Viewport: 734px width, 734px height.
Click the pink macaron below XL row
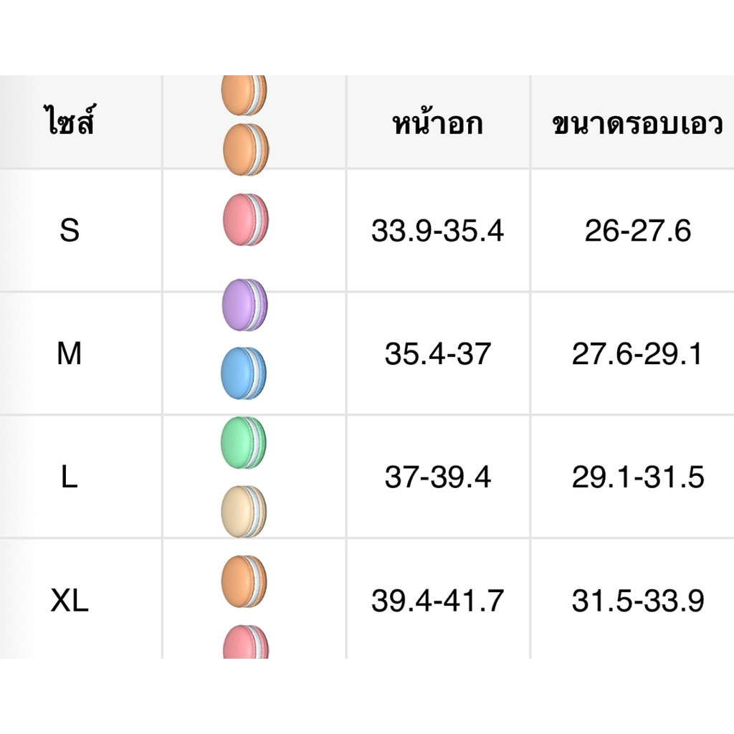pyautogui.click(x=245, y=642)
